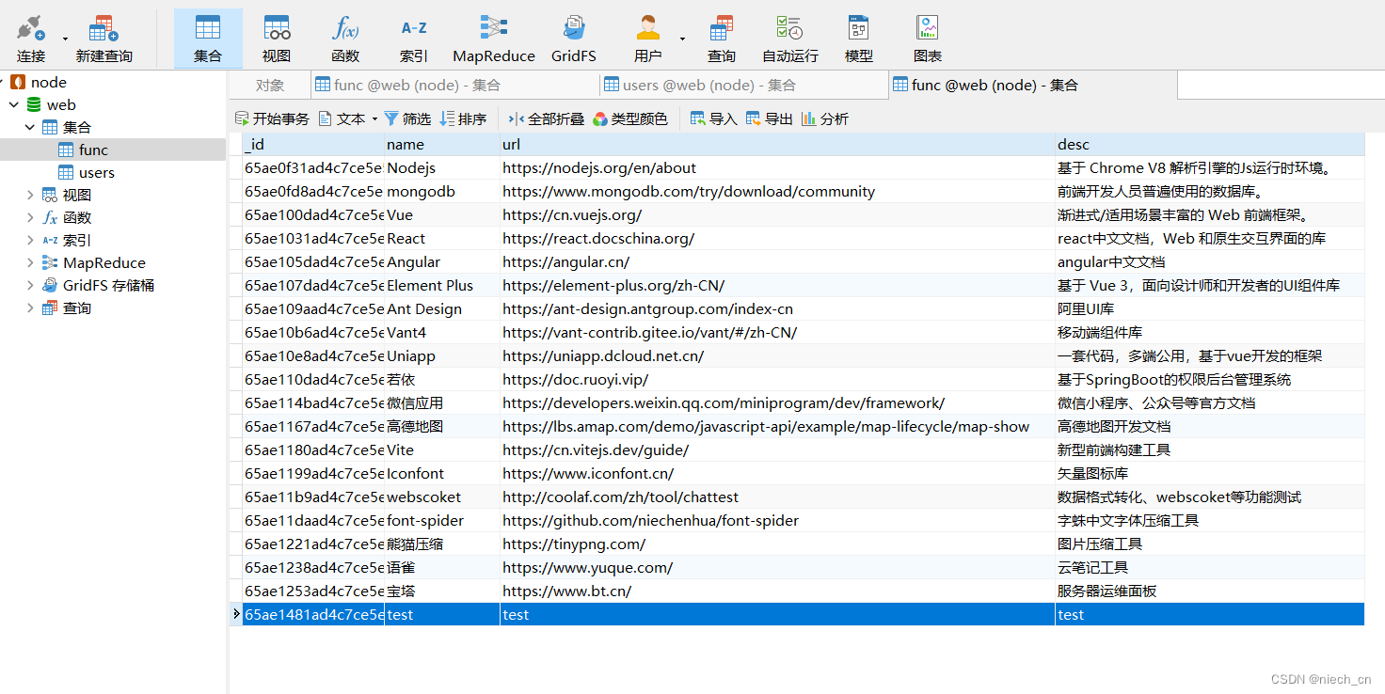Open the 函数 functions toolbar icon

pos(345,39)
